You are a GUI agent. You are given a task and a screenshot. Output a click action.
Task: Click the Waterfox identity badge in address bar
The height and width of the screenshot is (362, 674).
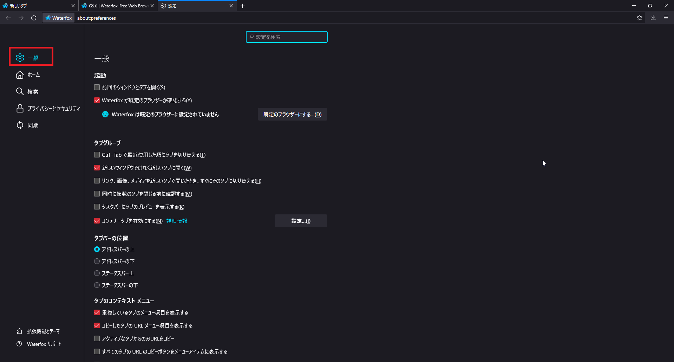pyautogui.click(x=59, y=18)
